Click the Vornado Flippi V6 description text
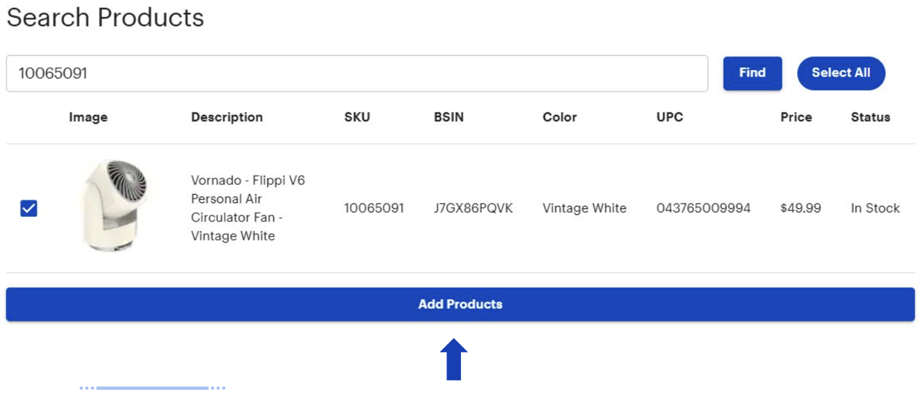Image resolution: width=922 pixels, height=398 pixels. (x=247, y=208)
